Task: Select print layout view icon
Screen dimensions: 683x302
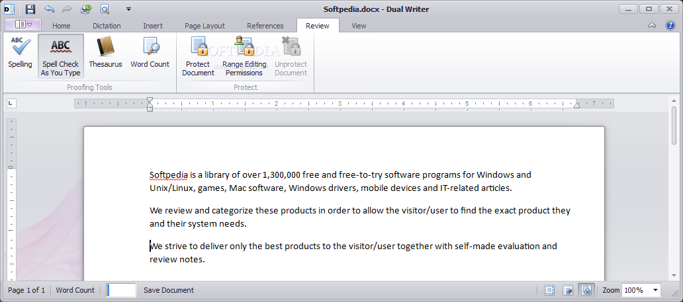Action: [x=586, y=290]
